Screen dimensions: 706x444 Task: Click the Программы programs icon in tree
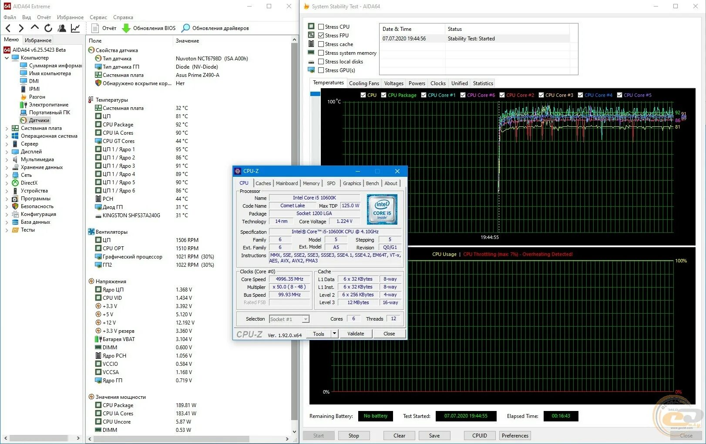point(15,199)
